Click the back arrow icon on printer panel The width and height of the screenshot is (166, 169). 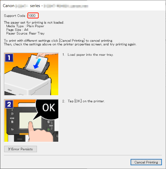12,129
